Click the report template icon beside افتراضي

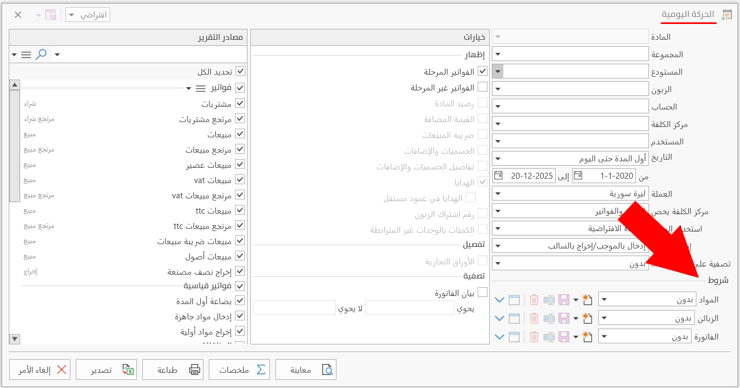pos(51,15)
